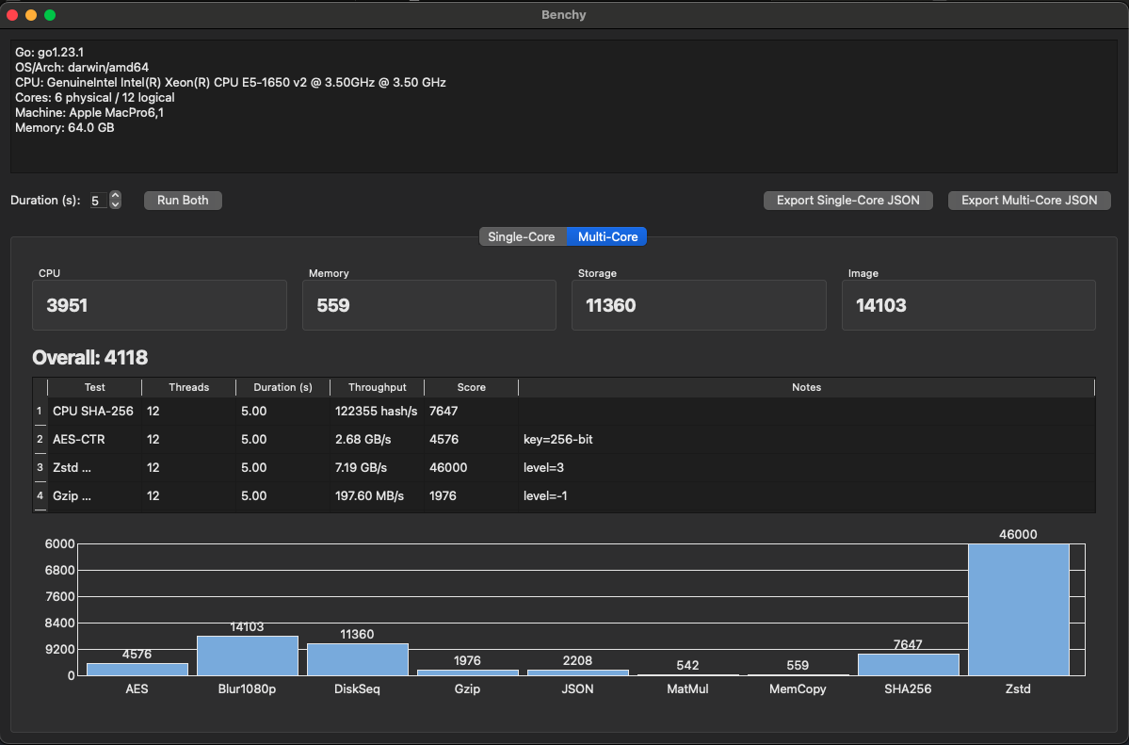This screenshot has height=745, width=1129.
Task: Click the Threads column header
Action: (188, 387)
